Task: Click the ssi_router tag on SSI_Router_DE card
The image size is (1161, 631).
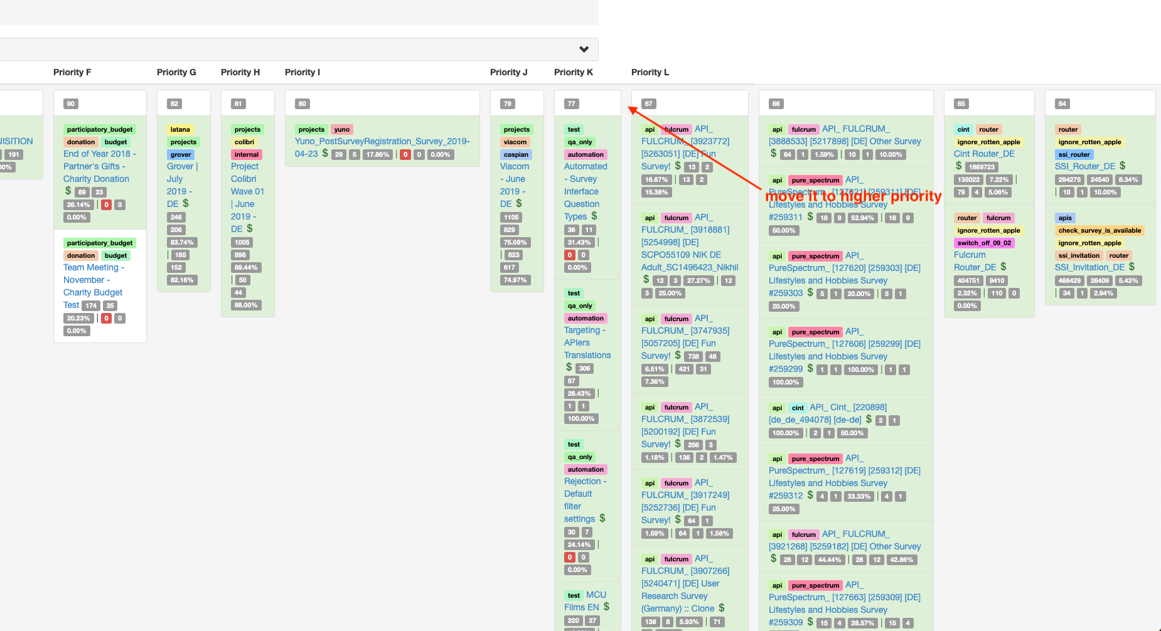Action: tap(1074, 154)
